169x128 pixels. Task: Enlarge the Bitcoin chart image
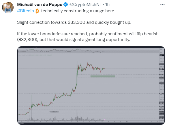91,86
